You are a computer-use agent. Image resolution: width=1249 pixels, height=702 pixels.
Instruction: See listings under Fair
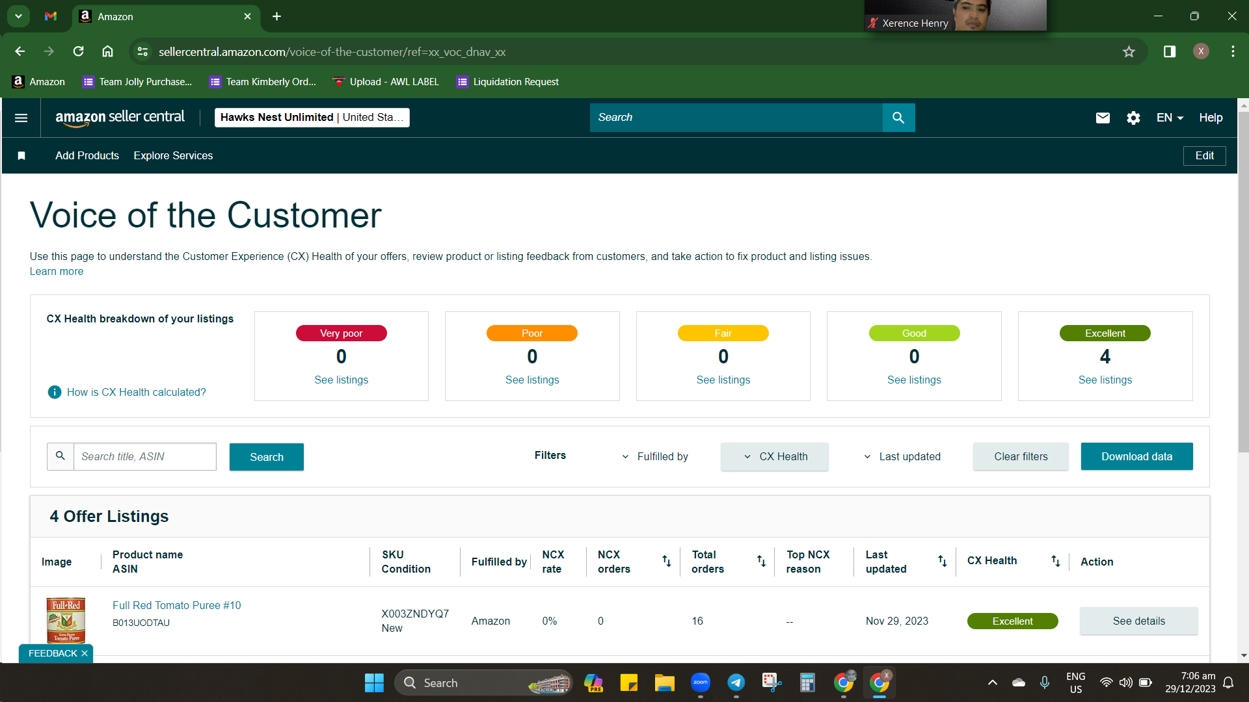723,380
